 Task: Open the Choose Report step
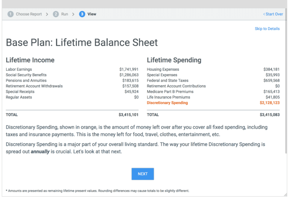click(x=29, y=14)
